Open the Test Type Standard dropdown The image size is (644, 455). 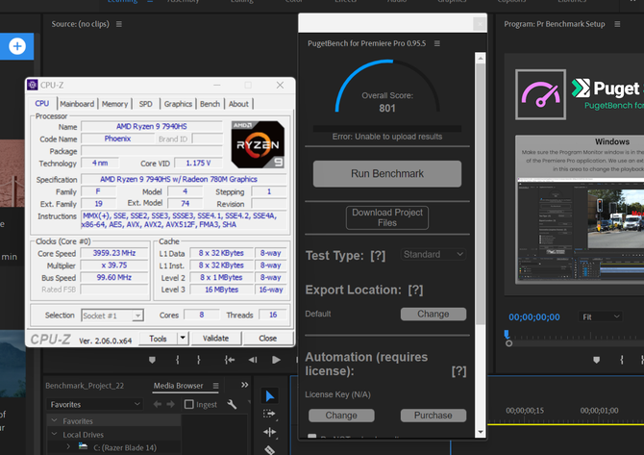433,254
